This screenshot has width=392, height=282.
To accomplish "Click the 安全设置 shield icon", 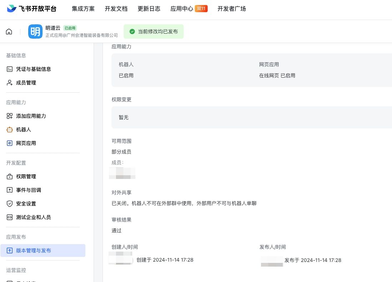I will [x=10, y=204].
